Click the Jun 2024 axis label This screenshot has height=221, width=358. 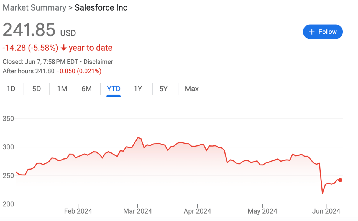tap(326, 211)
